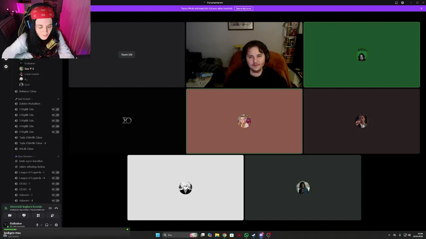Click 'Görüntülü Bağlantı Kuruldu' connection status
The width and height of the screenshot is (426, 239).
26,207
